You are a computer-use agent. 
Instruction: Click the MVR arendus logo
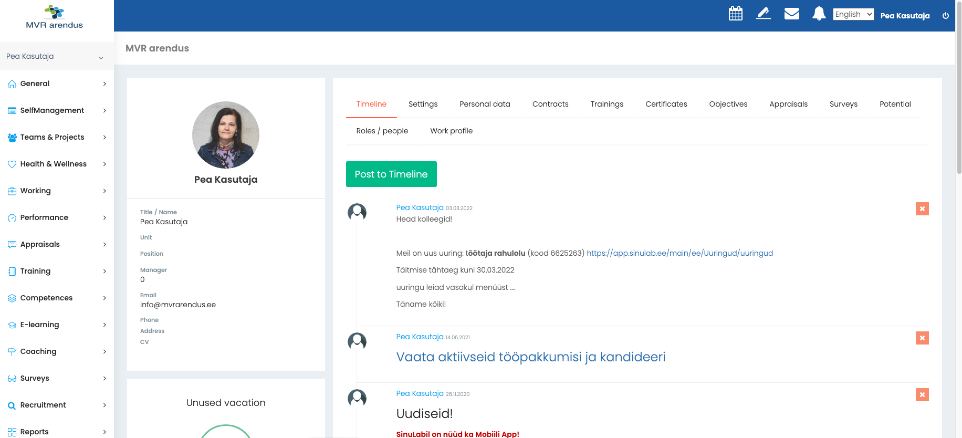[55, 17]
